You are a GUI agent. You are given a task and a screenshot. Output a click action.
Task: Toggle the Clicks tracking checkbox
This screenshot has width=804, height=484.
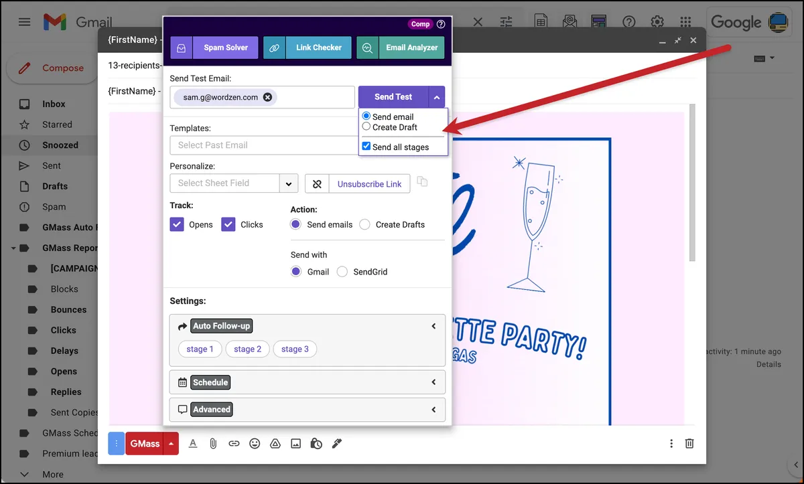click(228, 224)
